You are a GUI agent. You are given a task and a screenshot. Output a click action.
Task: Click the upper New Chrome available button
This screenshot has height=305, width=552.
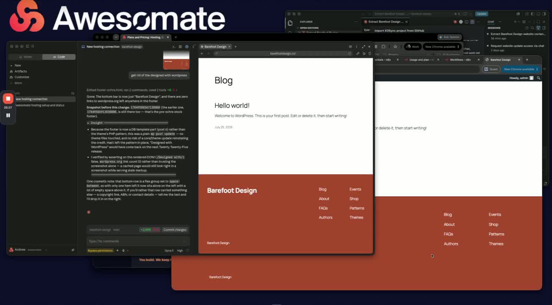click(x=442, y=47)
